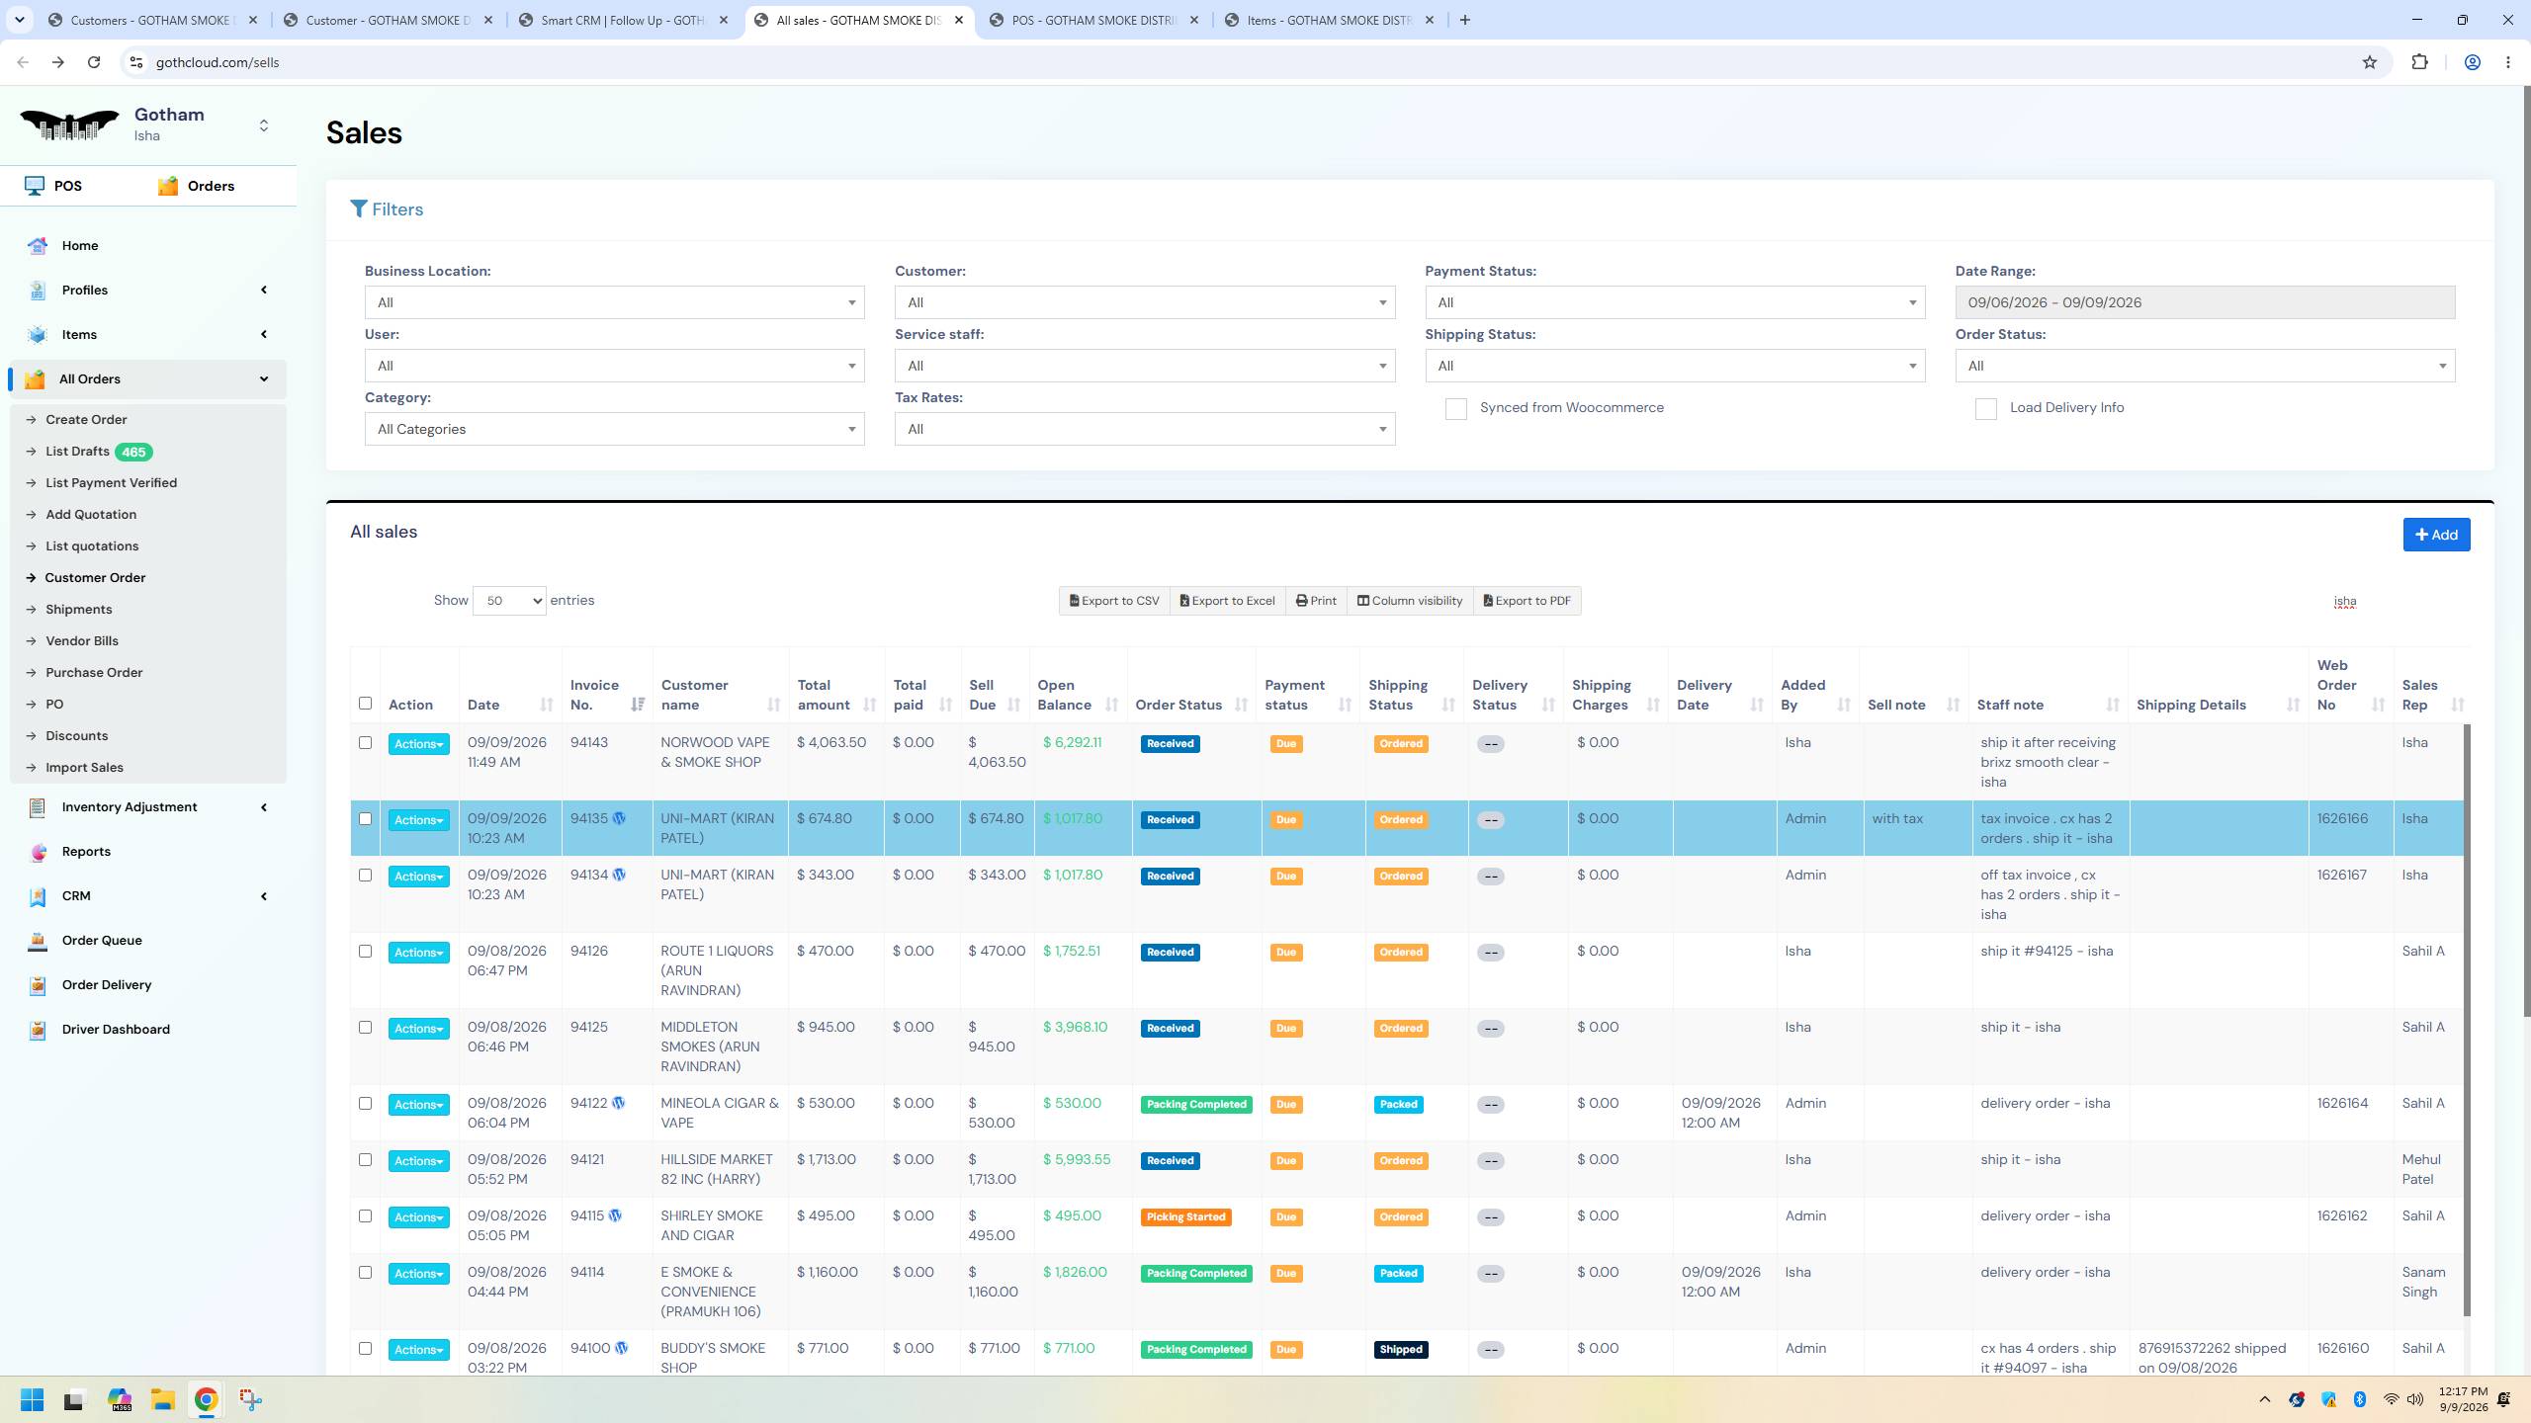This screenshot has width=2531, height=1423.
Task: Click the Driver Dashboard icon
Action: tap(38, 1030)
